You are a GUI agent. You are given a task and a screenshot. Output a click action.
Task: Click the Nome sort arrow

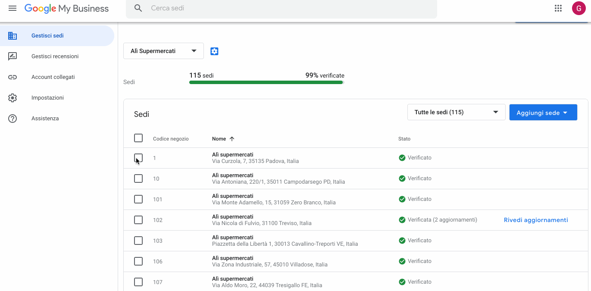click(x=232, y=139)
